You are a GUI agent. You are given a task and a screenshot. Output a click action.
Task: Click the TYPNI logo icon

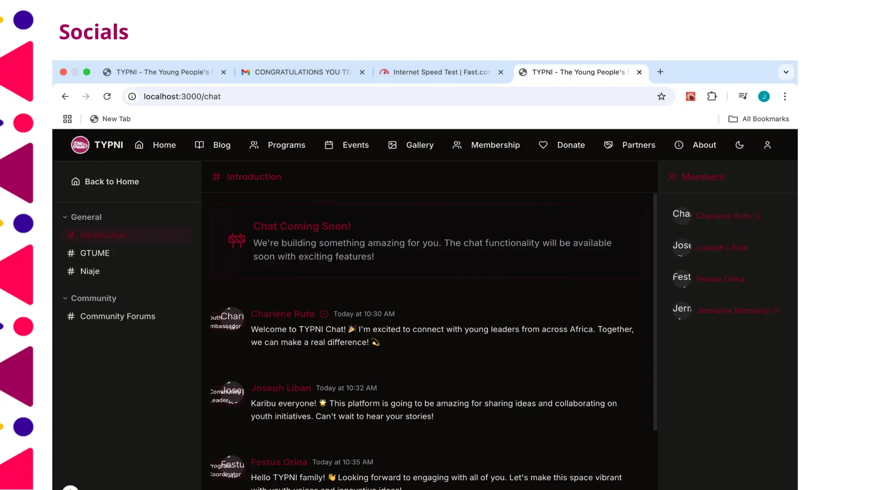coord(80,145)
